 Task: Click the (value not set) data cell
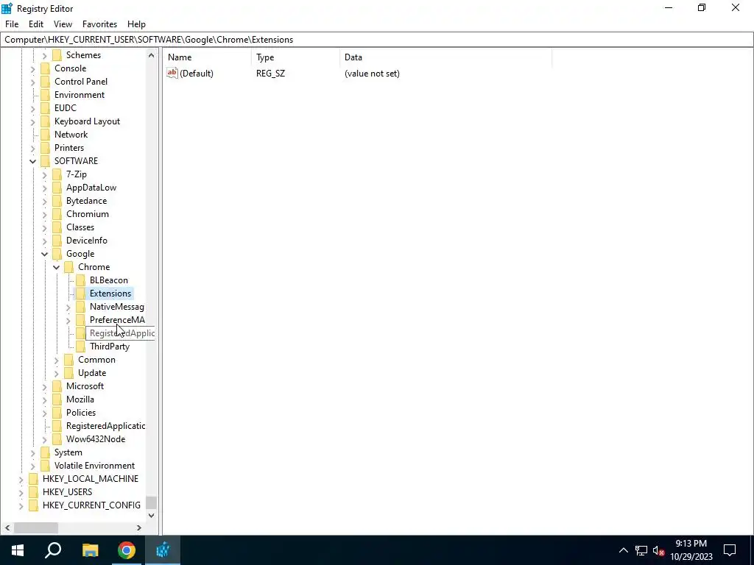372,74
